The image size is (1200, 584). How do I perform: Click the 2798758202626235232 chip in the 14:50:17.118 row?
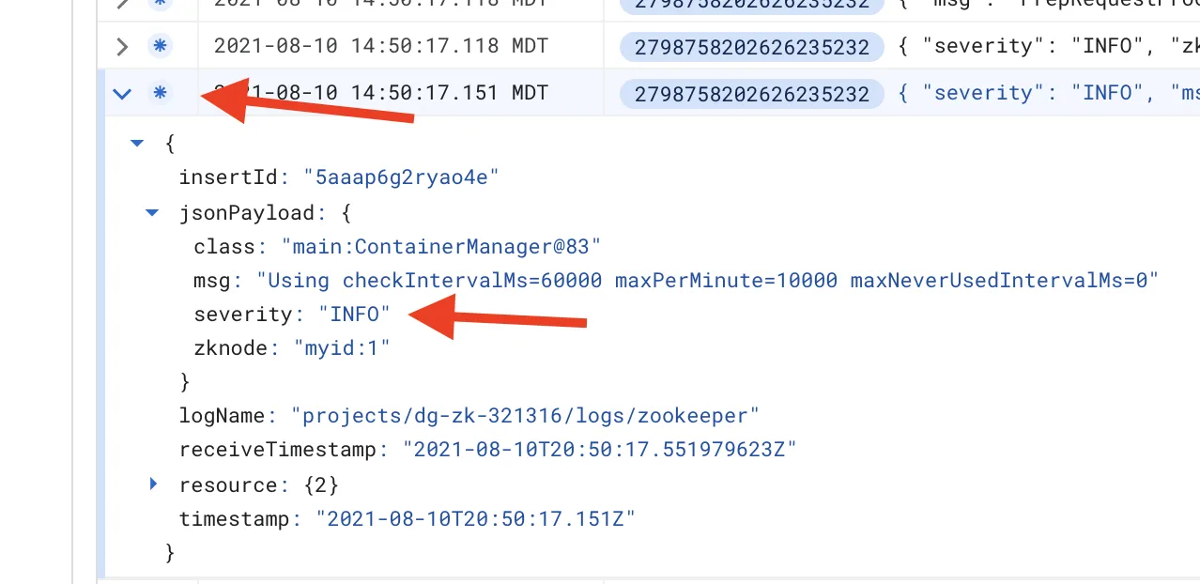(x=752, y=47)
